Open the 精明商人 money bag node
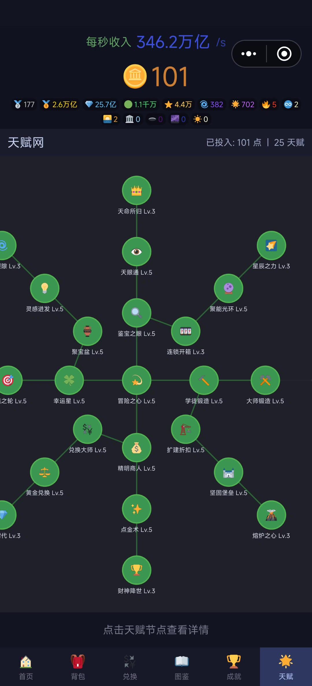312x686 pixels. tap(137, 448)
